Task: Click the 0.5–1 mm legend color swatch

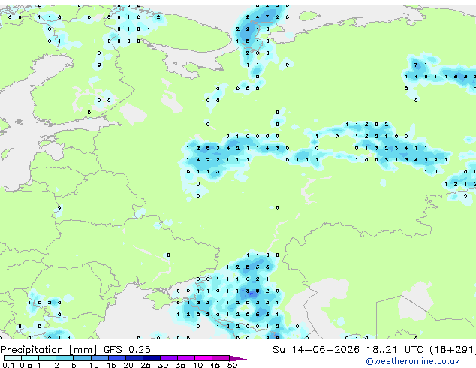Action: pyautogui.click(x=30, y=358)
